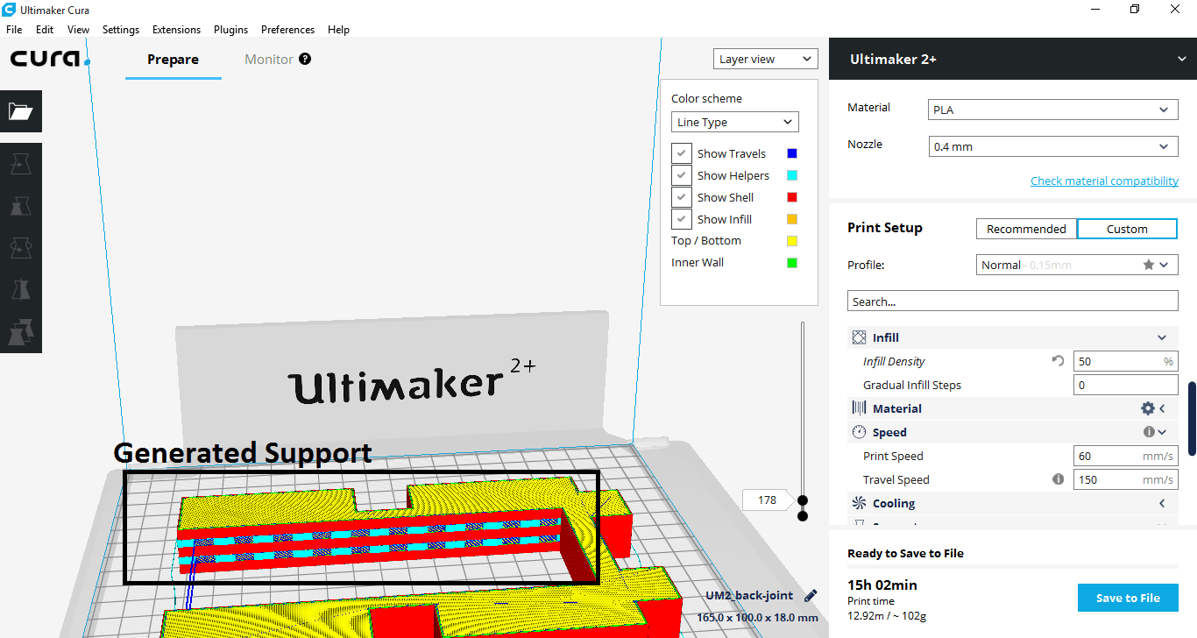Open the View menu
Viewport: 1197px width, 638px height.
(x=78, y=29)
